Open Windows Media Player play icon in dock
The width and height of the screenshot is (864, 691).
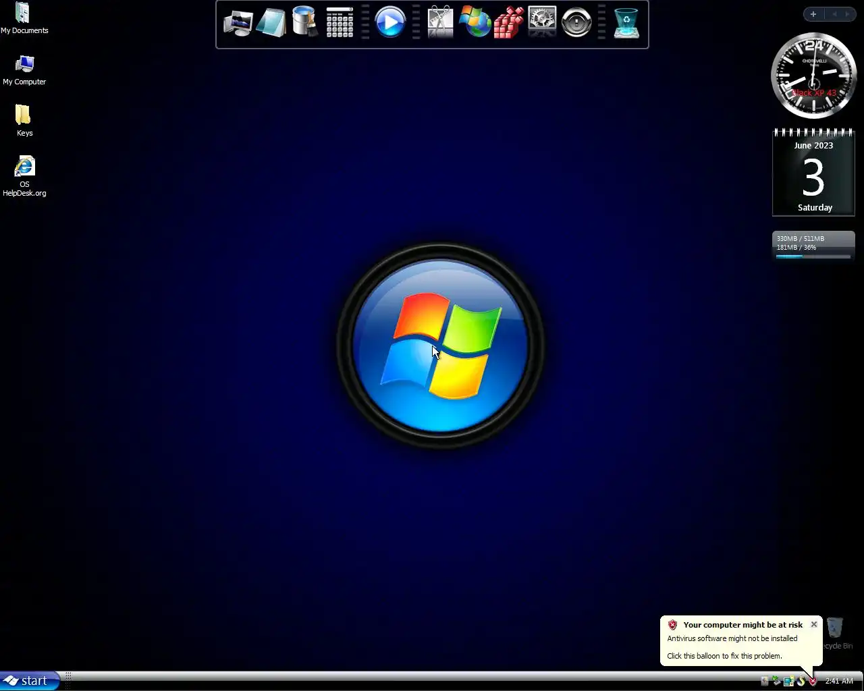tap(390, 22)
